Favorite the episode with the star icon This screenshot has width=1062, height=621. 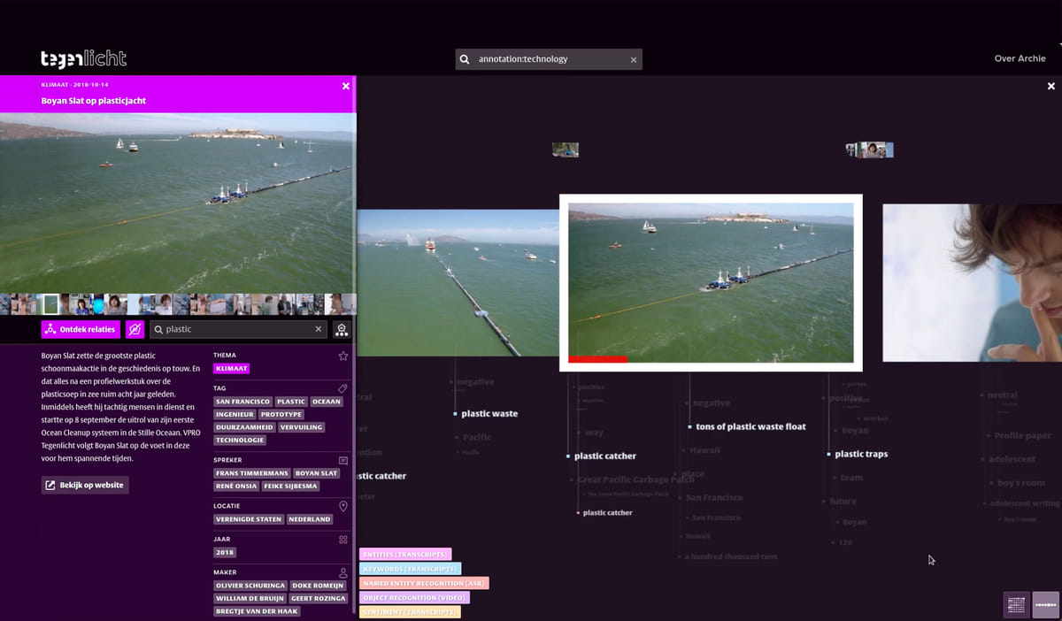(343, 356)
